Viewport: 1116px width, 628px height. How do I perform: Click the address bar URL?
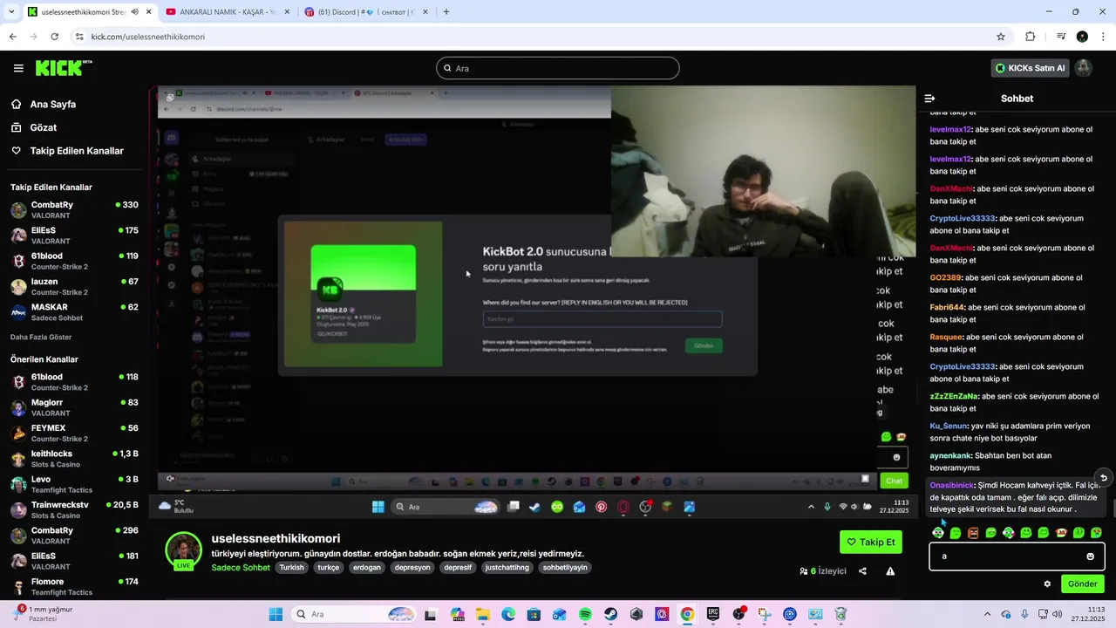click(148, 37)
